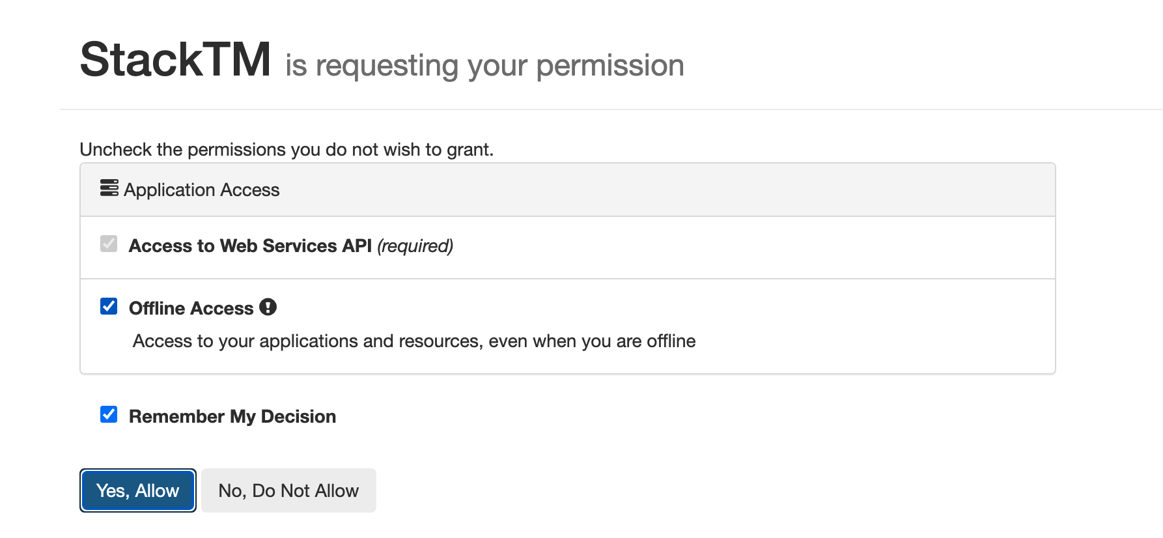Click the italic '(required)' text
Screen dimensions: 1163x538
pos(415,246)
